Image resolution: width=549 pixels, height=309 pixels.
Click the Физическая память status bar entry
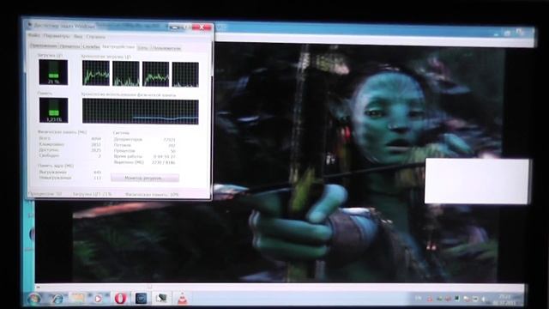click(x=152, y=195)
